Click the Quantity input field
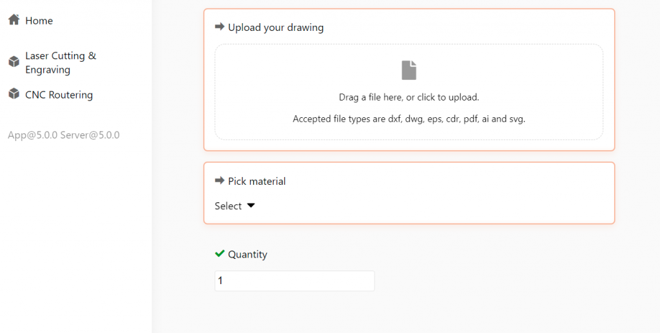Image resolution: width=660 pixels, height=333 pixels. click(295, 281)
